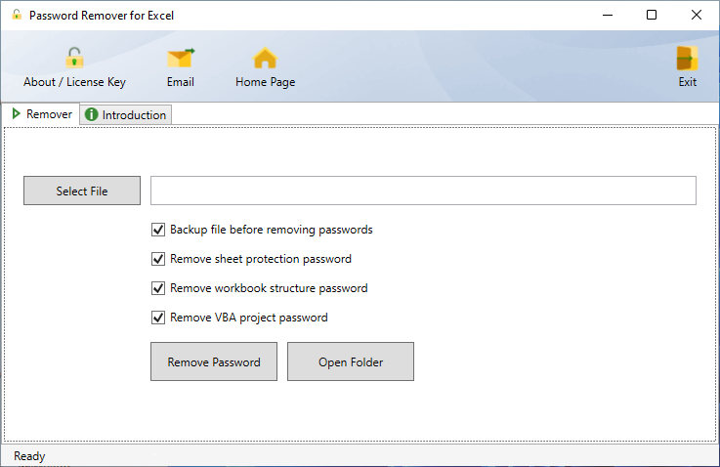
Task: Open the Home Page house icon
Action: (x=266, y=58)
